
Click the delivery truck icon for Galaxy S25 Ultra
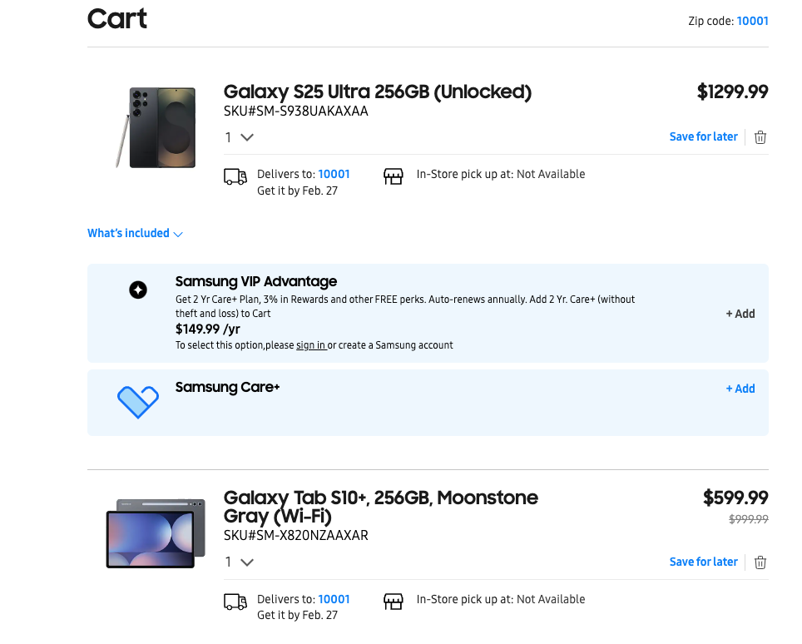pos(234,176)
